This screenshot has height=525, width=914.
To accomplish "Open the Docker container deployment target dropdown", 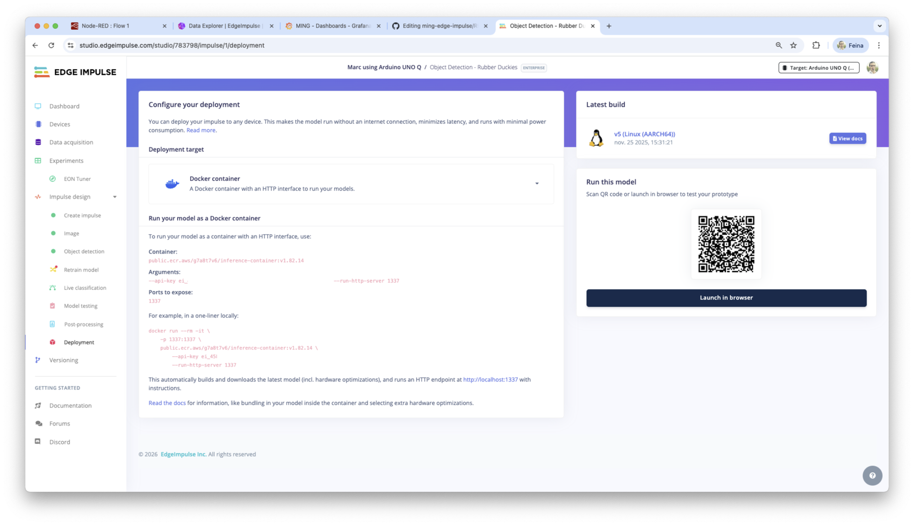I will (537, 183).
